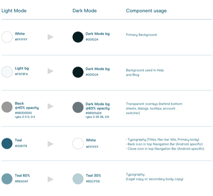
Task: Click the Primary Background usage text
Action: (x=141, y=35)
